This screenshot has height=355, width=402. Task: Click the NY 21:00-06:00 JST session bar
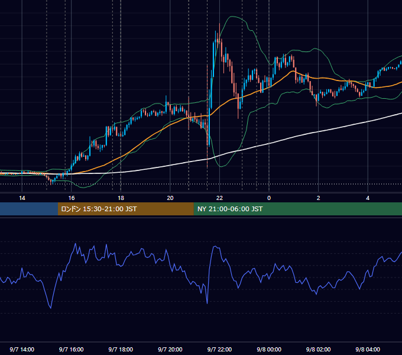297,209
